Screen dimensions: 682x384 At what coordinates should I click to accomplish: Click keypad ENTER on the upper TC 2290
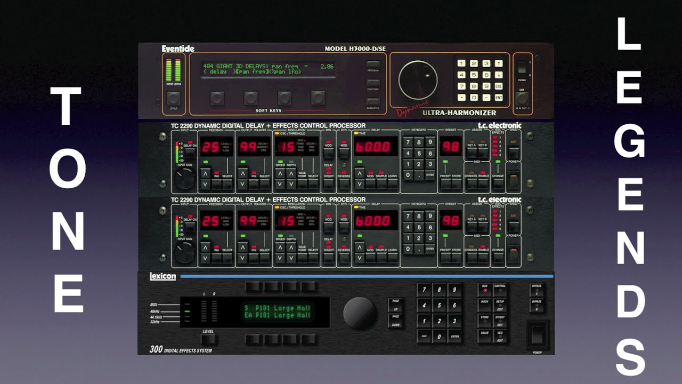tap(430, 174)
